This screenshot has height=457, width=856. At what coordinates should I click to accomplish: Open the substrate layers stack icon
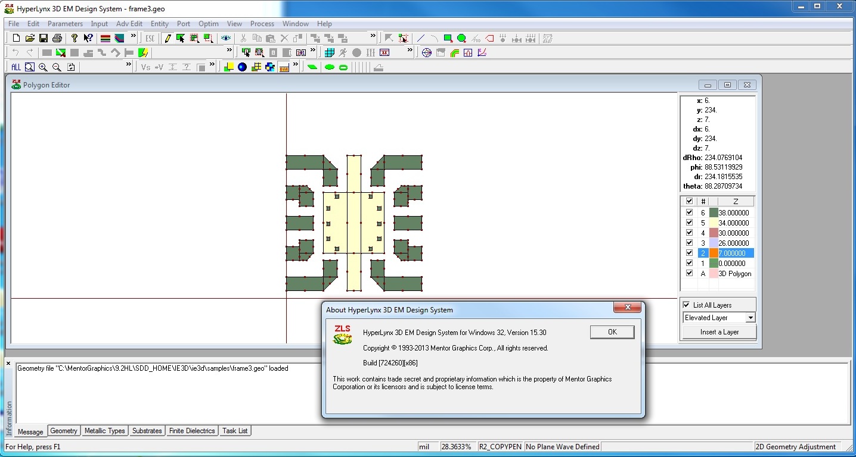pyautogui.click(x=106, y=38)
